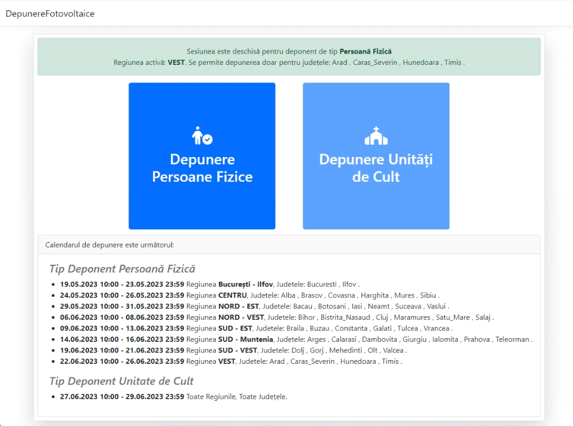The height and width of the screenshot is (426, 573).
Task: Click the 22.06.2023 VEST calendar entry
Action: point(230,361)
